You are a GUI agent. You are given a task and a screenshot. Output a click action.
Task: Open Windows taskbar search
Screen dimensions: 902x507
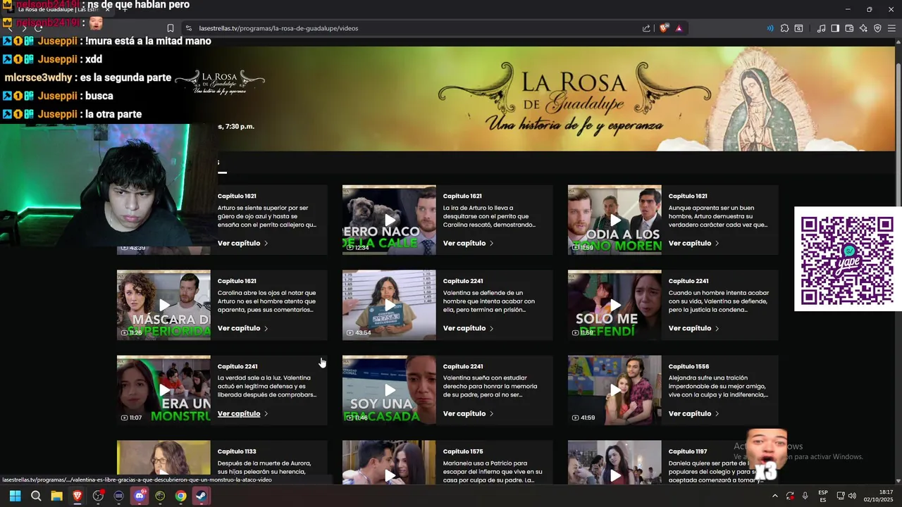(x=36, y=496)
